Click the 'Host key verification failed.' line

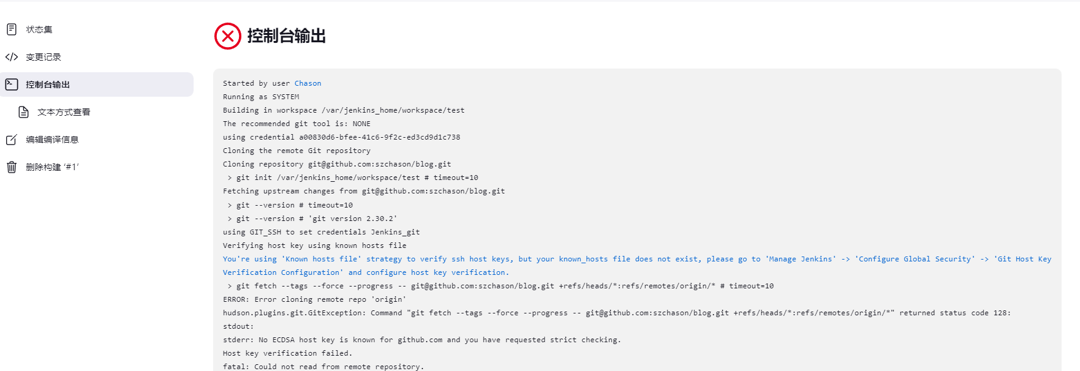point(287,353)
